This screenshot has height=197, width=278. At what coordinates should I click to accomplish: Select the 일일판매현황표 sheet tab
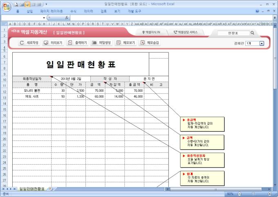coord(32,189)
